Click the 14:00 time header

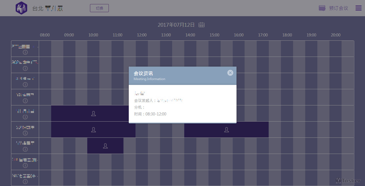(190, 35)
